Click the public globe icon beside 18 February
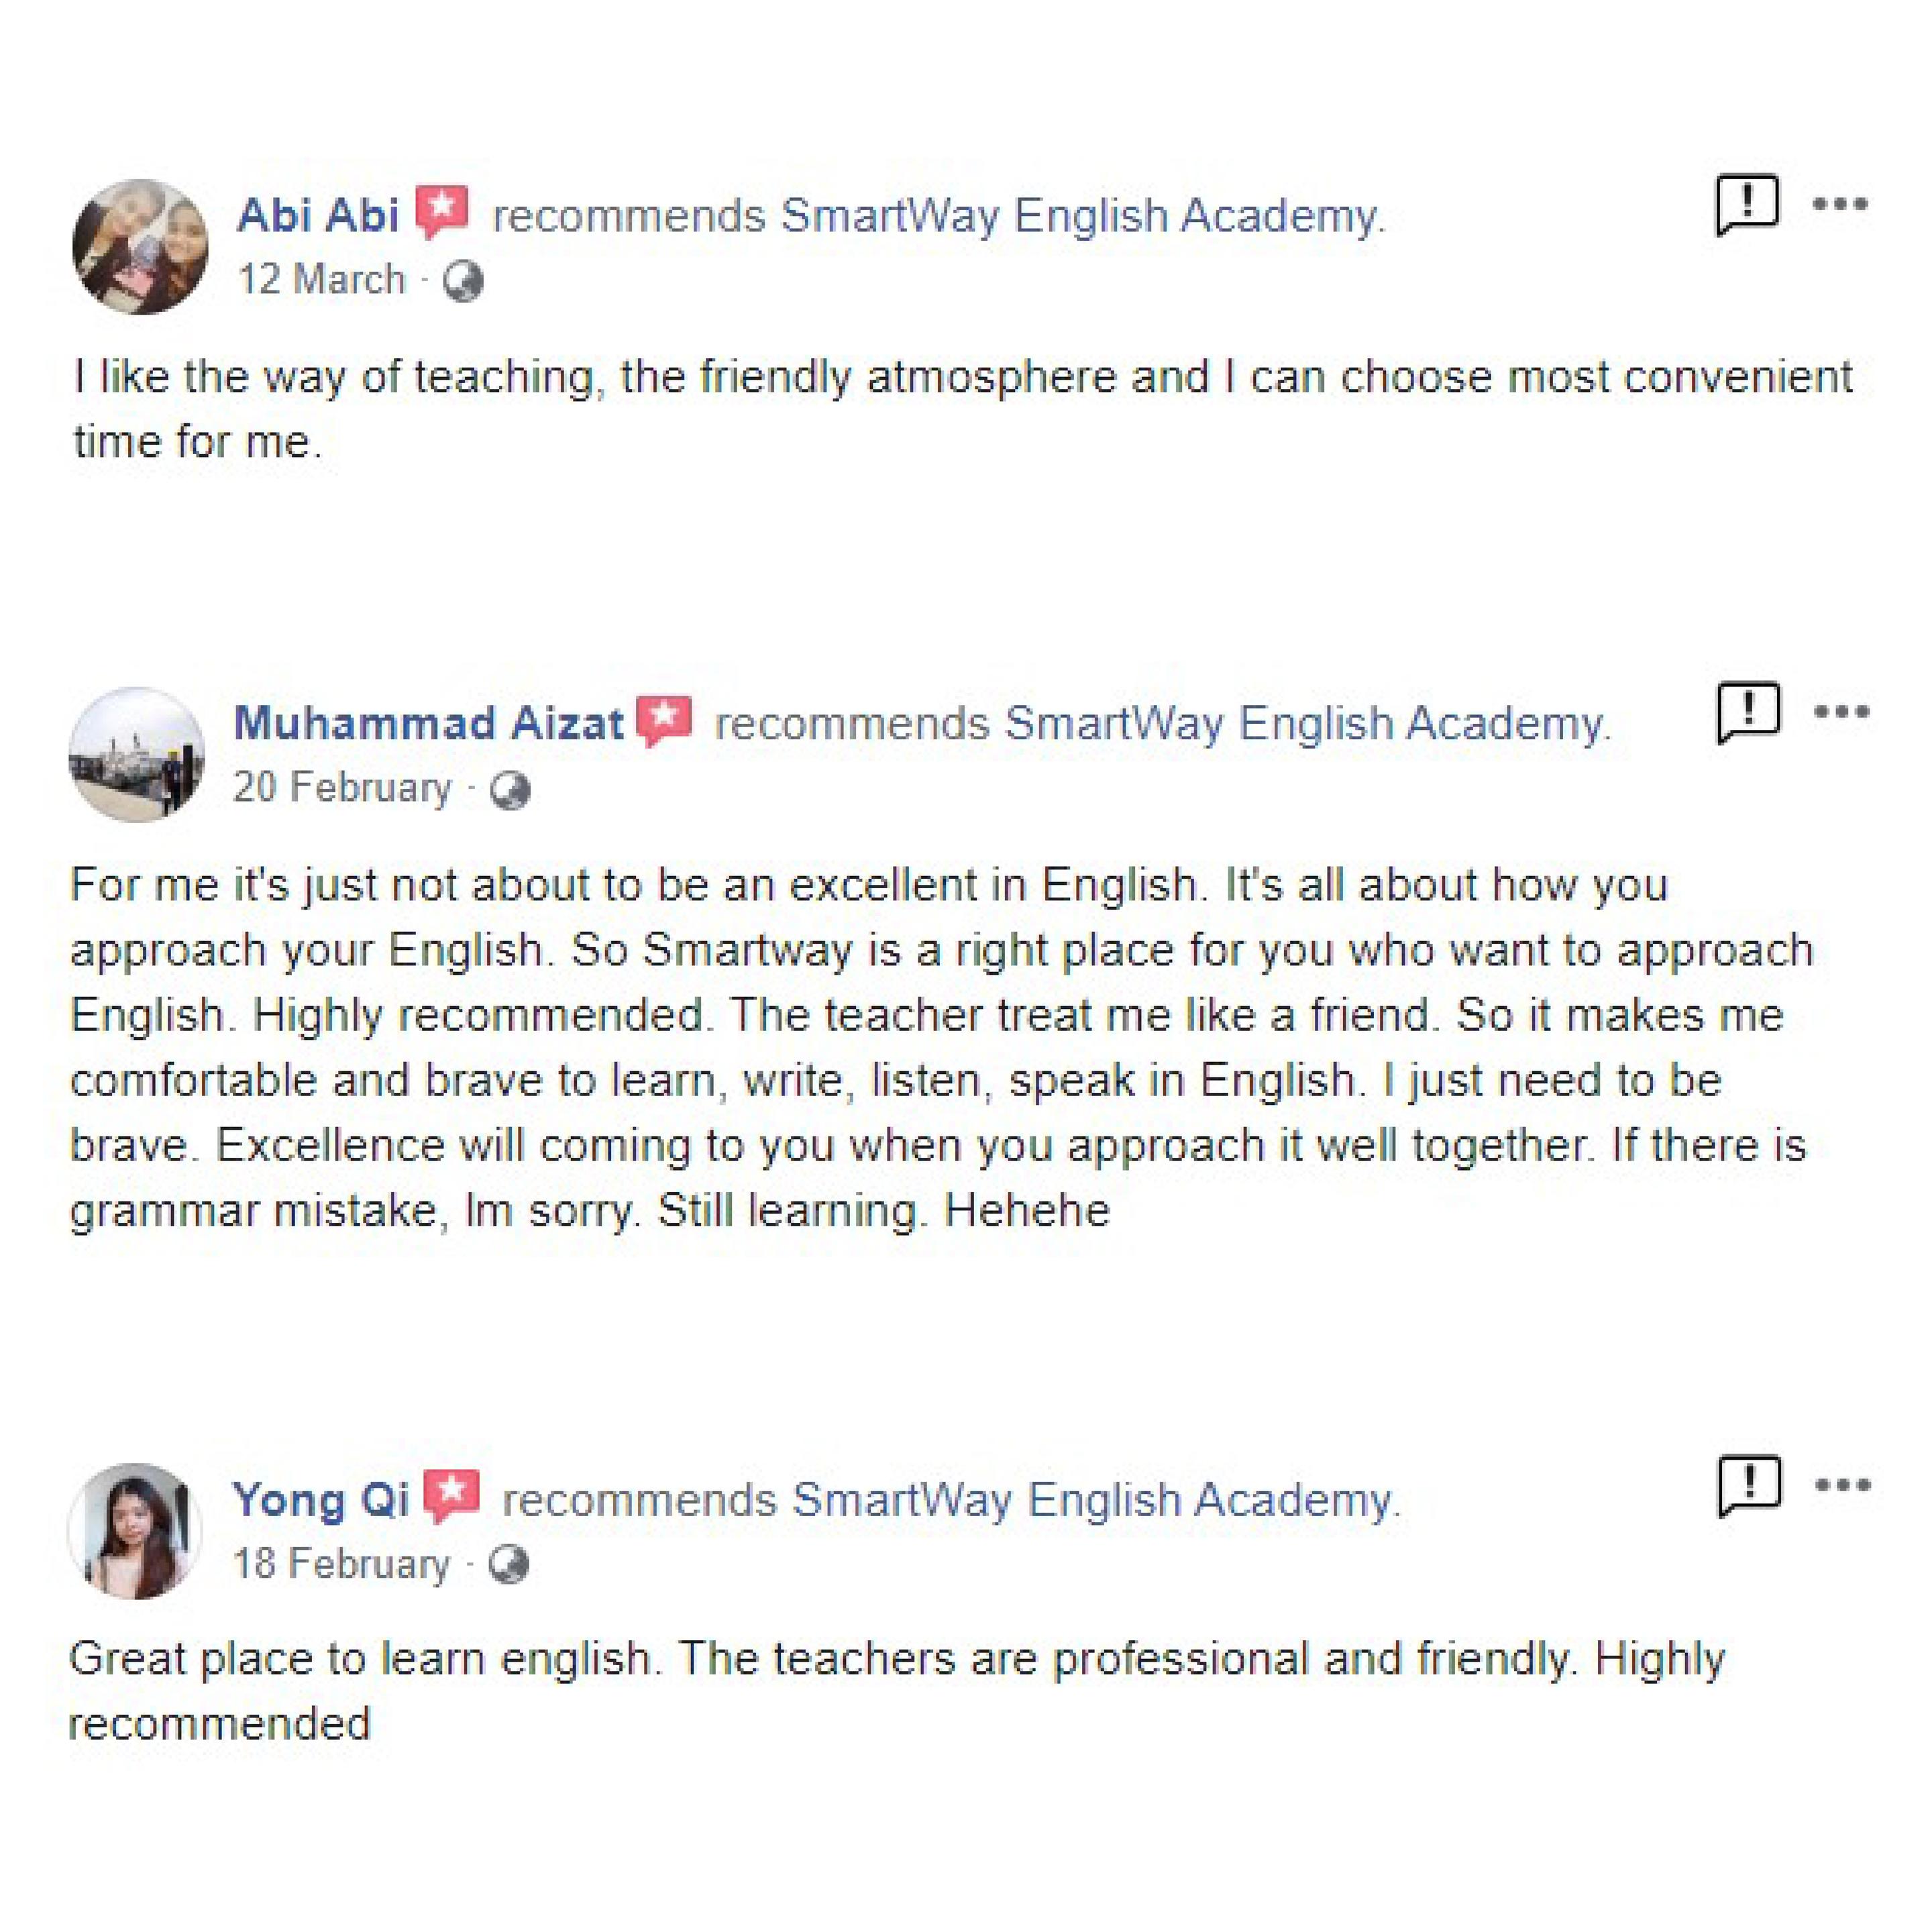Screen dimensions: 1932x1932 coord(508,1564)
